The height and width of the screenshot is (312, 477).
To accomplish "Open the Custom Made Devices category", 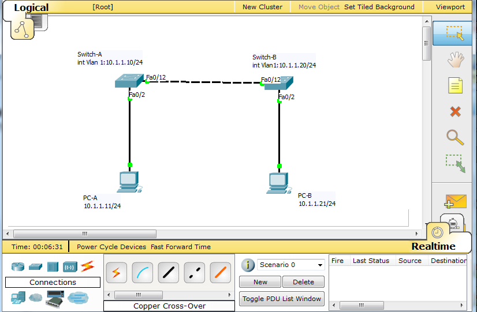I will tap(55, 299).
